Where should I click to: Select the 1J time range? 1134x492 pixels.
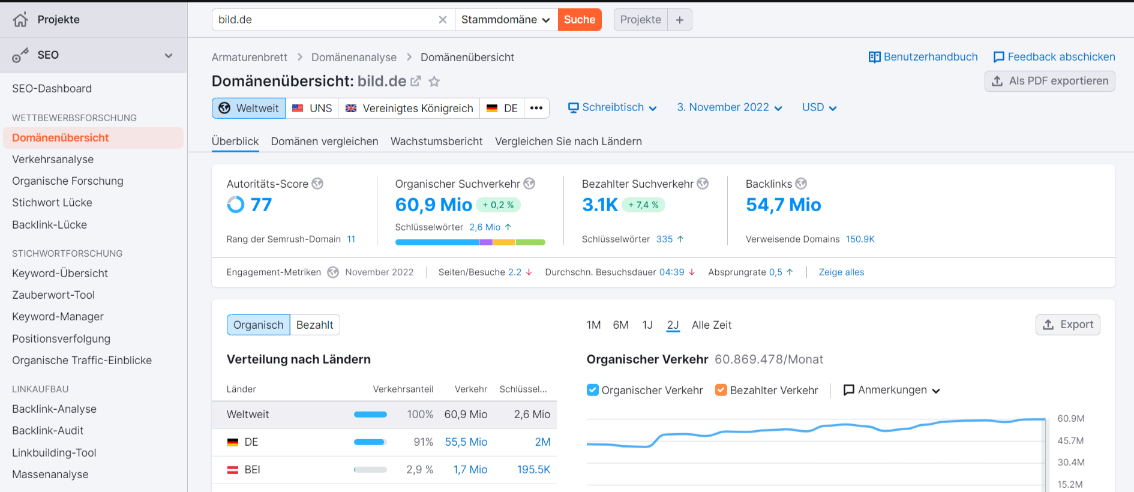[x=647, y=325]
